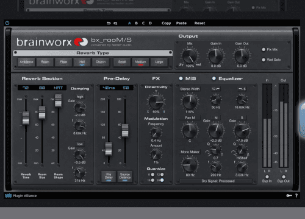The width and height of the screenshot is (305, 219).
Task: Set Quantize to 16 bit
Action: coord(152,180)
